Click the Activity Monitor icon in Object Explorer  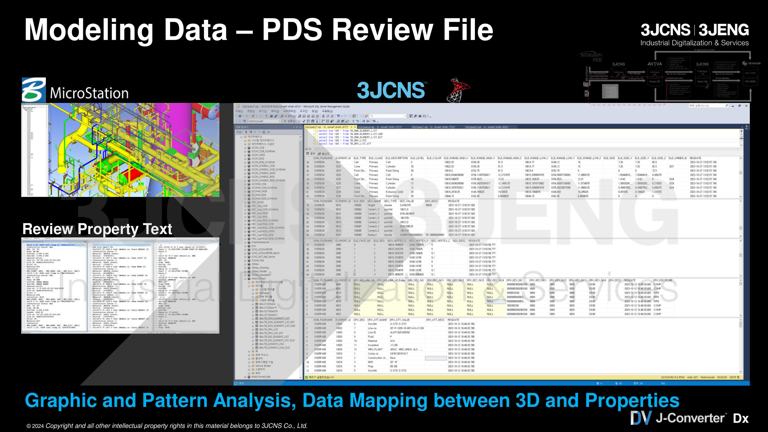click(268, 132)
